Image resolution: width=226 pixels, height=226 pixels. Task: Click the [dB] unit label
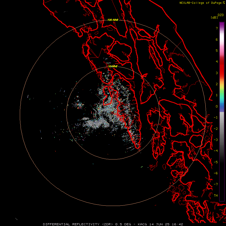point(214,17)
